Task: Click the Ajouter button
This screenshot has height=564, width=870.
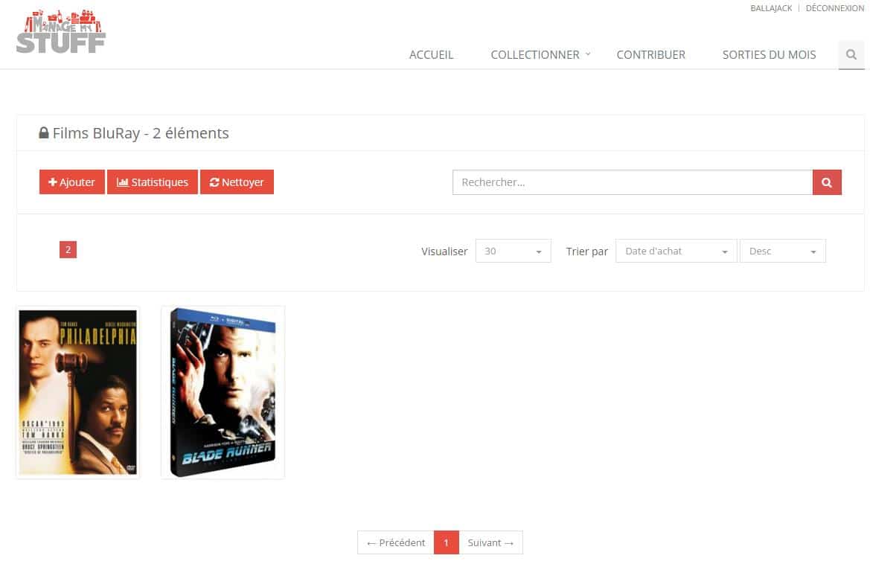Action: coord(71,182)
